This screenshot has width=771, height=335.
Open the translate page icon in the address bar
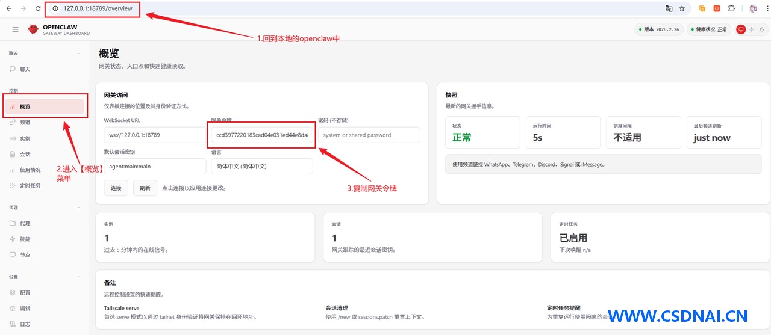669,9
